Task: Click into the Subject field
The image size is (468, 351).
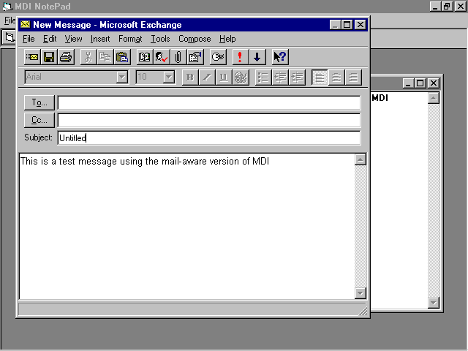Action: tap(208, 137)
